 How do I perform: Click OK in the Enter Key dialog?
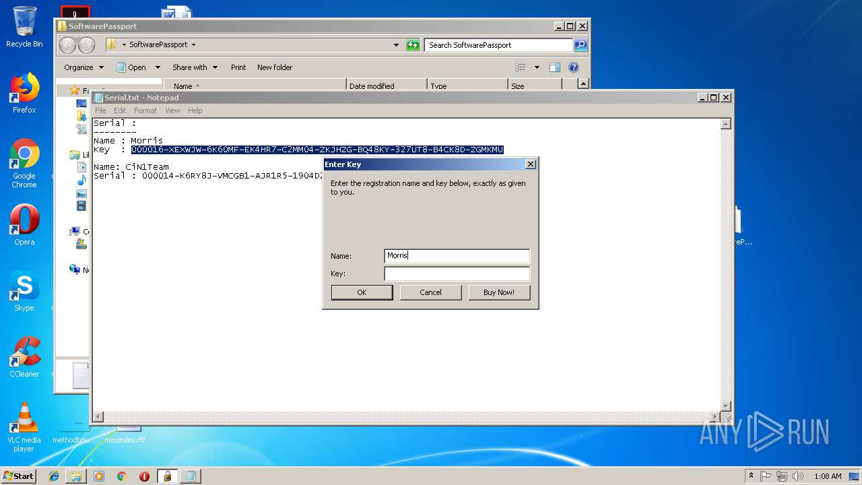coord(362,292)
